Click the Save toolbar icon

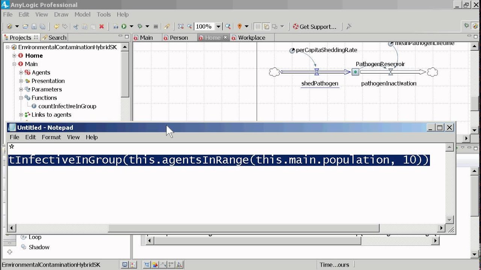[34, 27]
